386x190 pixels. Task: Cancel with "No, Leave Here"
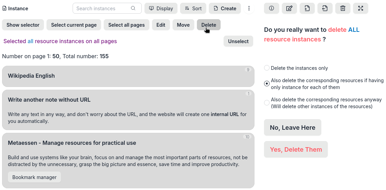click(292, 127)
